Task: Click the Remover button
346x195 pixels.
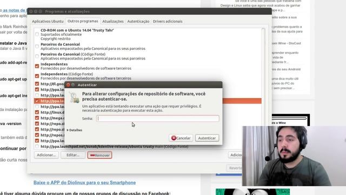Action: click(x=99, y=155)
